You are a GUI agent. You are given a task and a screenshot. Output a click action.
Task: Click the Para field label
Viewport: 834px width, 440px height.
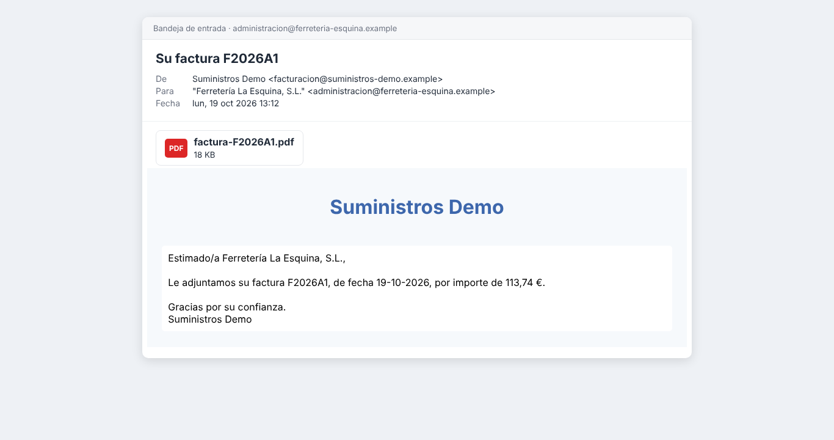(165, 91)
